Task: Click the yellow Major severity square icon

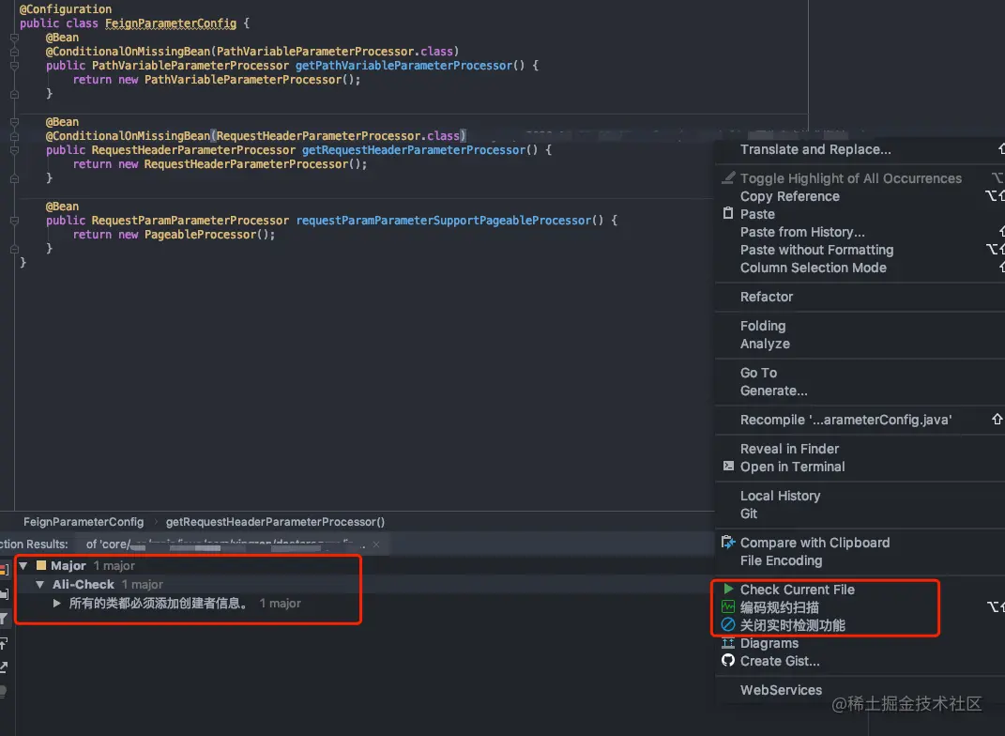Action: 41,565
